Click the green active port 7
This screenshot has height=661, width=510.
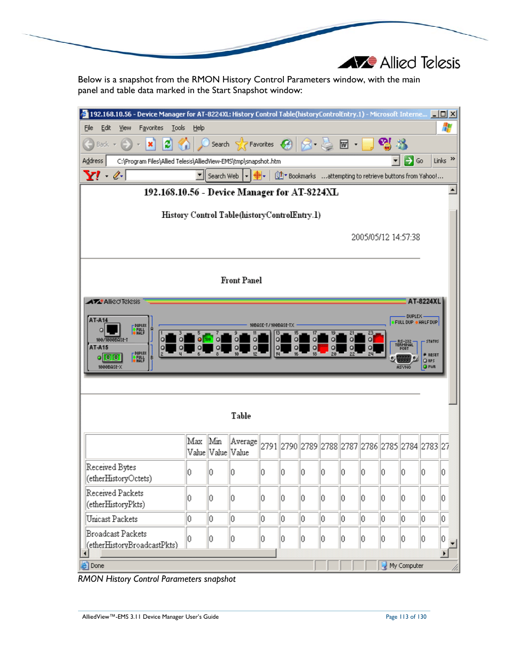[x=208, y=339]
